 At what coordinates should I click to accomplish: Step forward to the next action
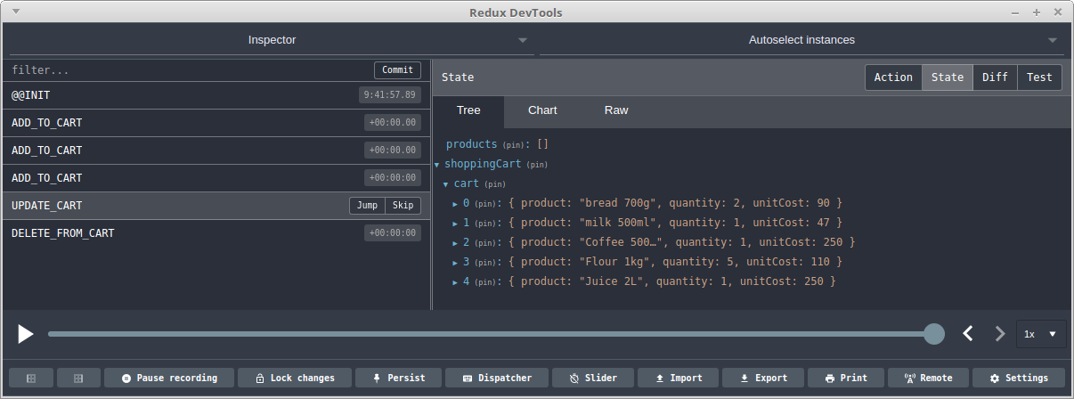[x=1000, y=334]
